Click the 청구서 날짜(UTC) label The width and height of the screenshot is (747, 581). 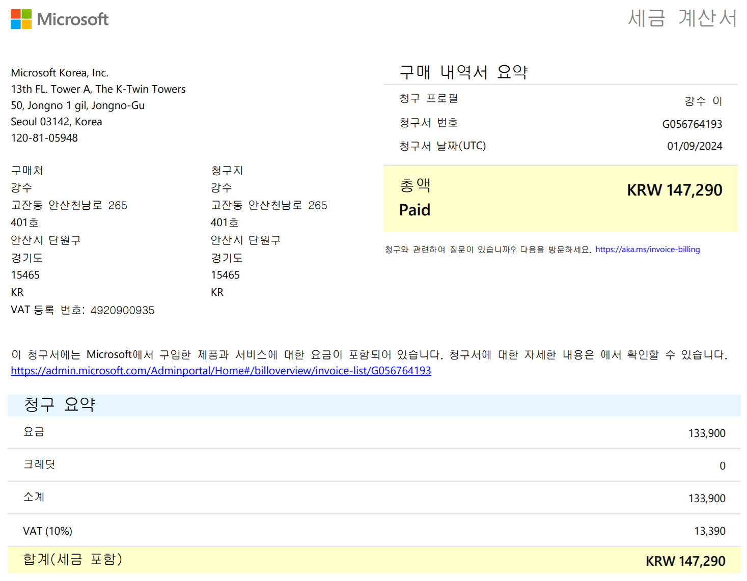click(x=442, y=146)
